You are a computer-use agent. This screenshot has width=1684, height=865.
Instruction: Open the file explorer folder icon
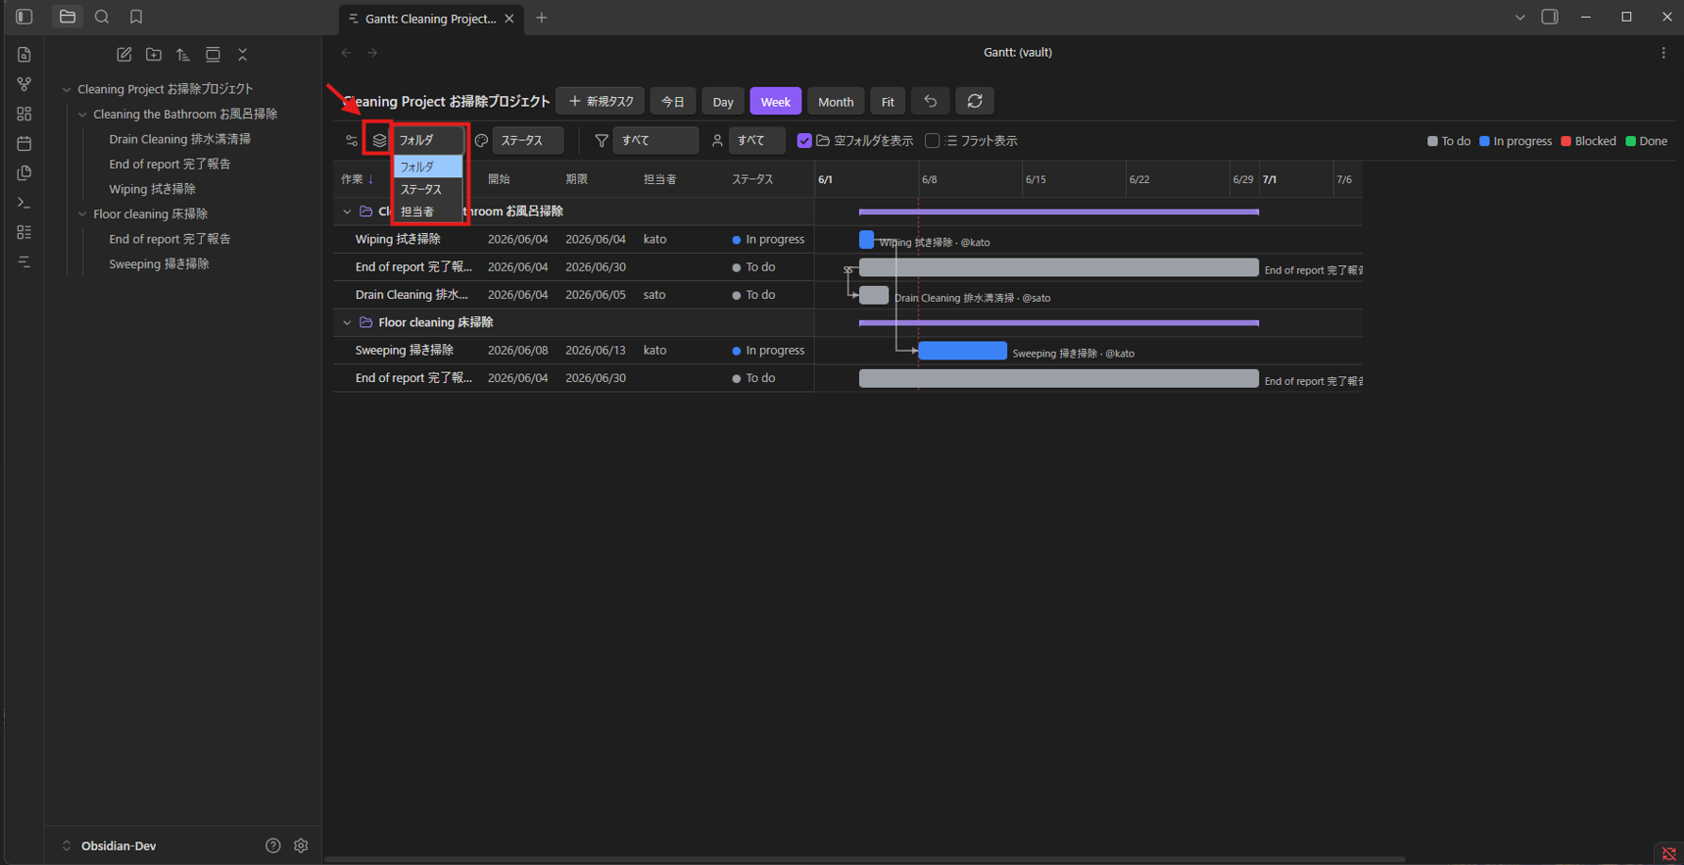67,17
